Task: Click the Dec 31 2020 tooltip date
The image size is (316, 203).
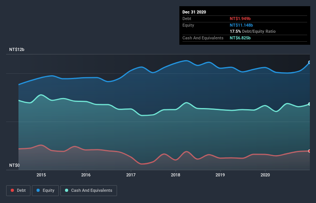Action: [x=194, y=12]
